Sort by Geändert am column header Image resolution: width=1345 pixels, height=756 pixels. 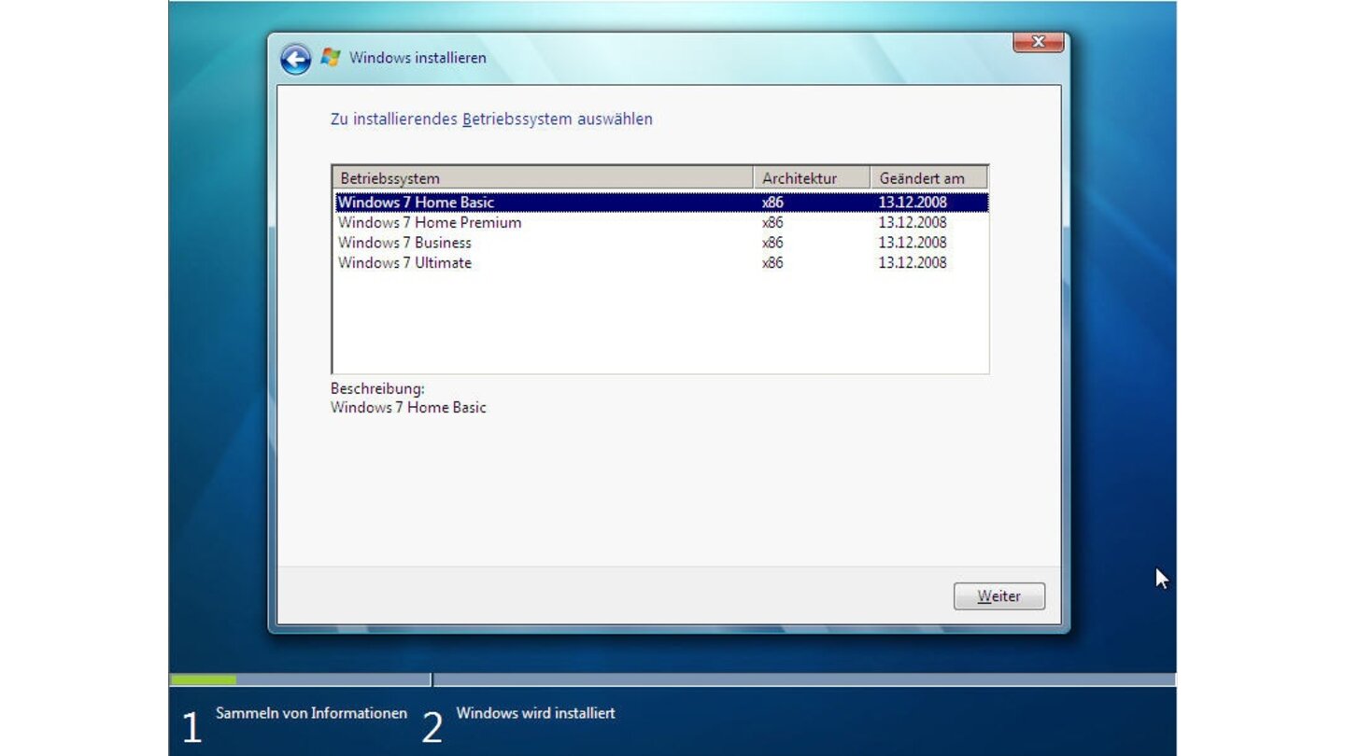coord(928,178)
